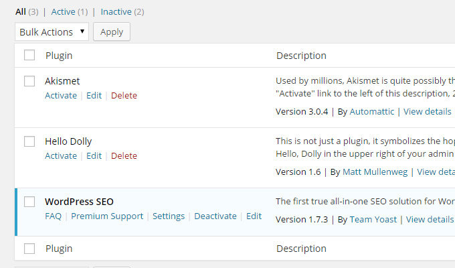The image size is (455, 268).
Task: Click the Akismet plugin name
Action: [62, 81]
